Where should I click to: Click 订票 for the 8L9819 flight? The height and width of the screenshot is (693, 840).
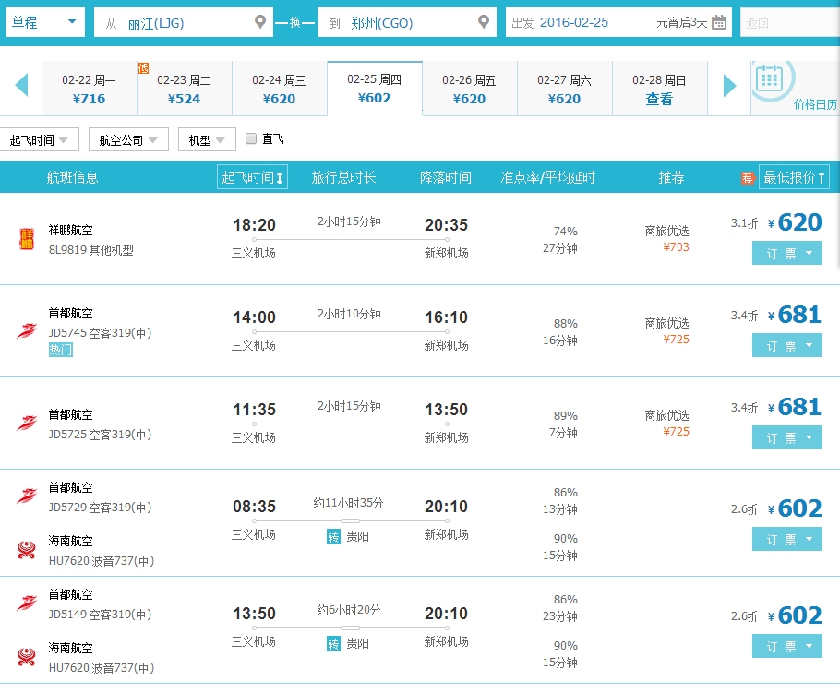[786, 253]
